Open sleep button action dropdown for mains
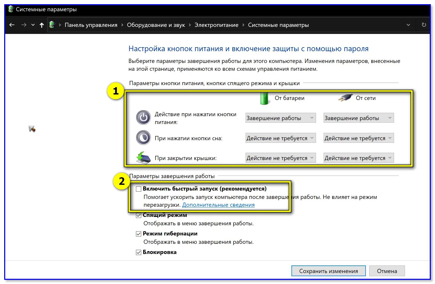Image resolution: width=435 pixels, height=284 pixels. click(359, 138)
